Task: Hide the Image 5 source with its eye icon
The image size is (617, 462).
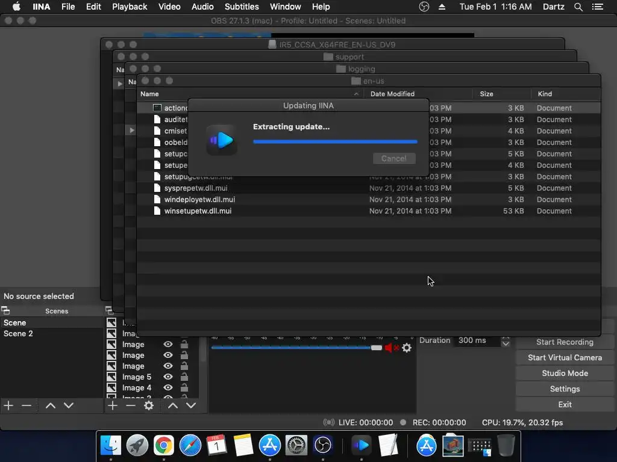Action: point(168,377)
